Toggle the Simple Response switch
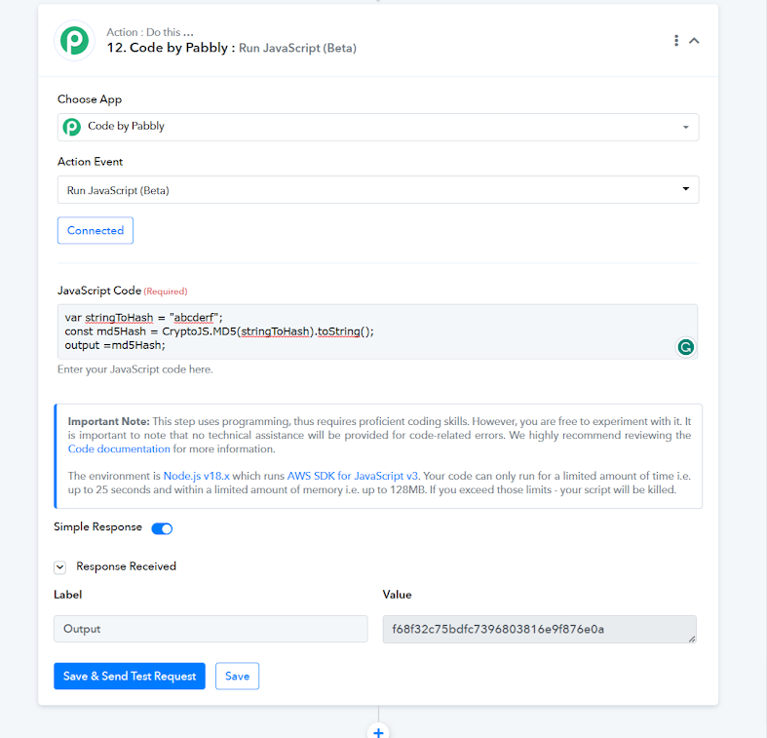767x738 pixels. pos(162,528)
